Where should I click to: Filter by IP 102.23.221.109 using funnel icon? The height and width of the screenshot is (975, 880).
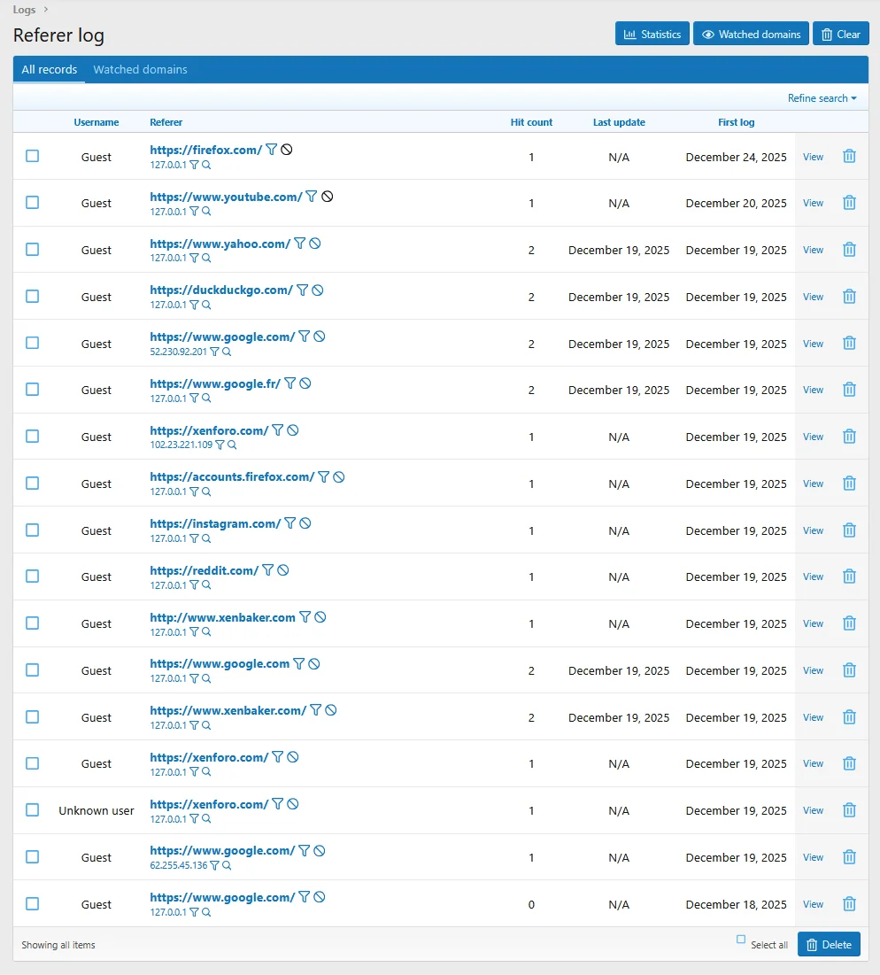pos(220,445)
